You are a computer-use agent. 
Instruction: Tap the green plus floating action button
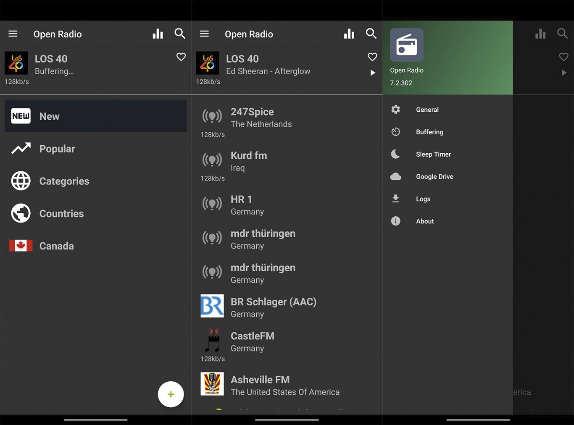(171, 394)
